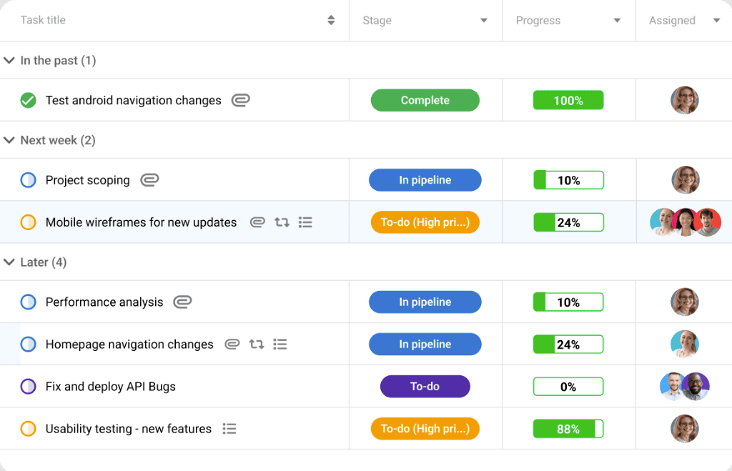This screenshot has height=471, width=732.
Task: Change In pipeline stage for Project scoping
Action: coord(425,180)
